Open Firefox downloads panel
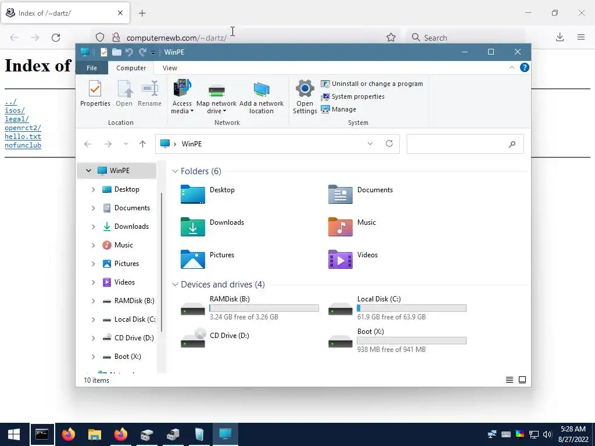Screen dimensions: 595x446 (560, 37)
